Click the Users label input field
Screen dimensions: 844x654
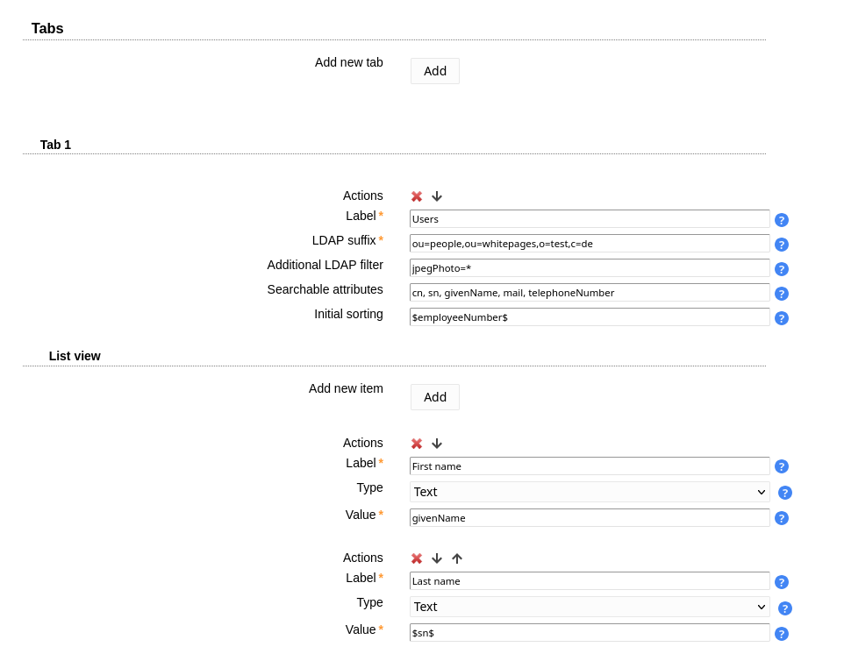point(589,219)
